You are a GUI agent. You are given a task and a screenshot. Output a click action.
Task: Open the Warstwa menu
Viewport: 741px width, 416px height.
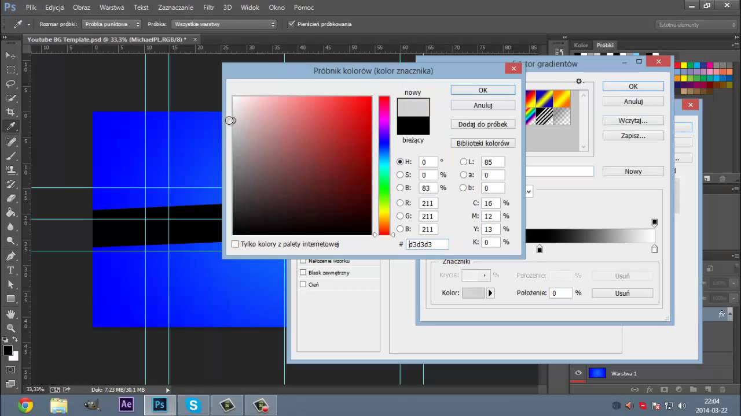coord(112,8)
